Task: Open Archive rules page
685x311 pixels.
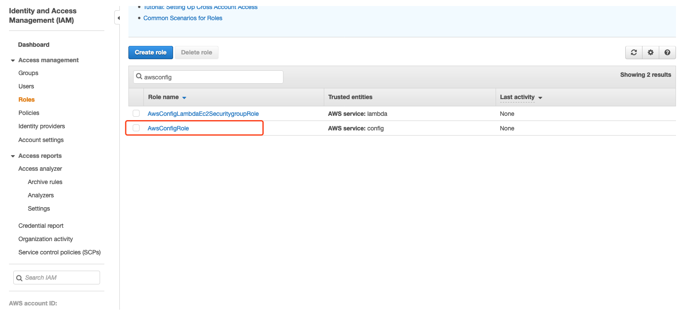Action: (x=45, y=182)
